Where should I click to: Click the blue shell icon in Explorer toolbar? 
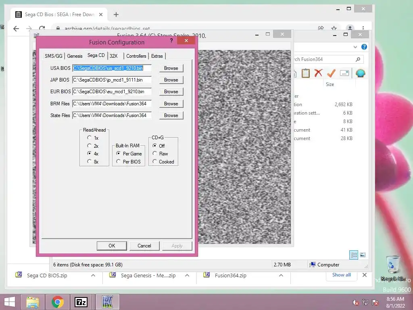(x=360, y=73)
